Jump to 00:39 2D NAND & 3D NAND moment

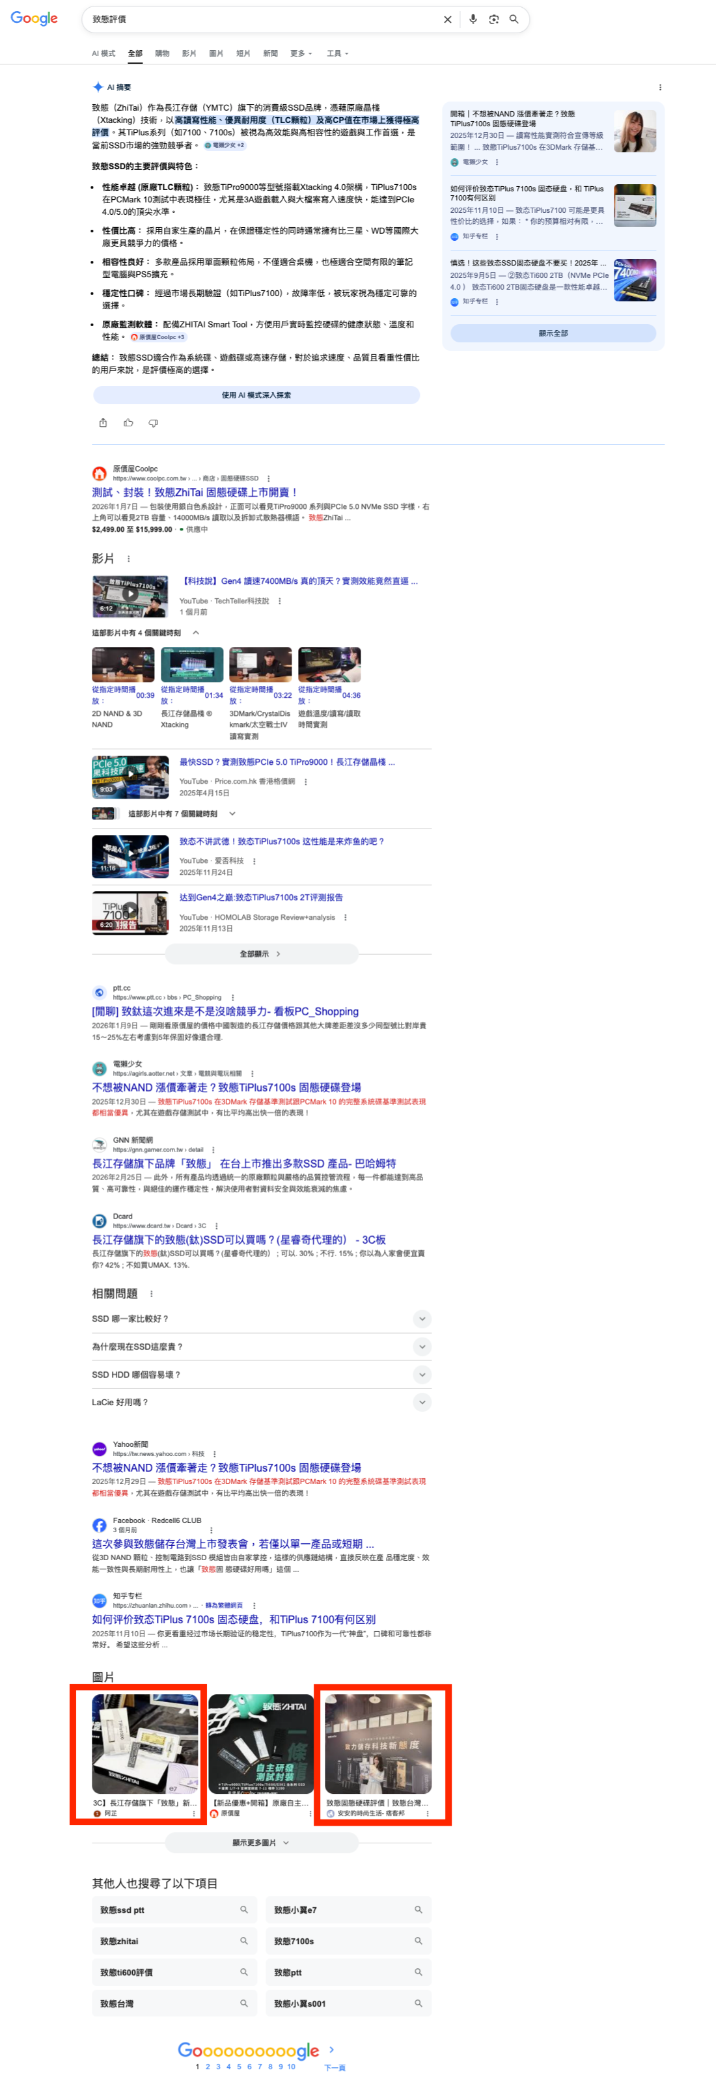click(x=123, y=665)
